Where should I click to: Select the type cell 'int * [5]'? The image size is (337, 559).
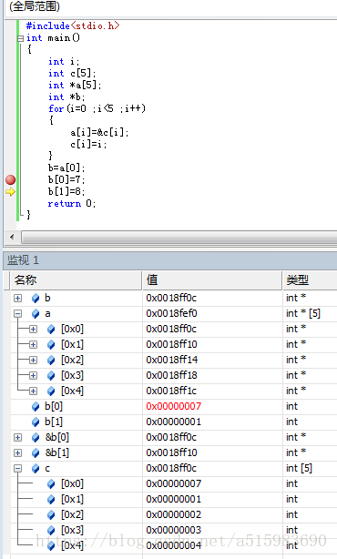coord(303,314)
